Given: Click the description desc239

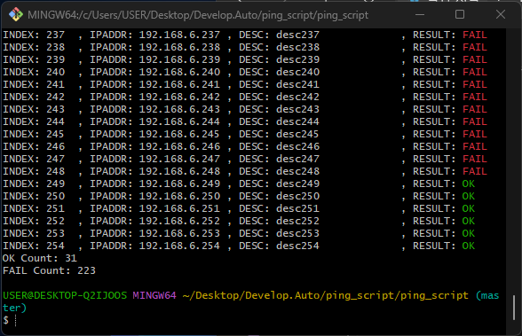Looking at the screenshot, I should (297, 59).
